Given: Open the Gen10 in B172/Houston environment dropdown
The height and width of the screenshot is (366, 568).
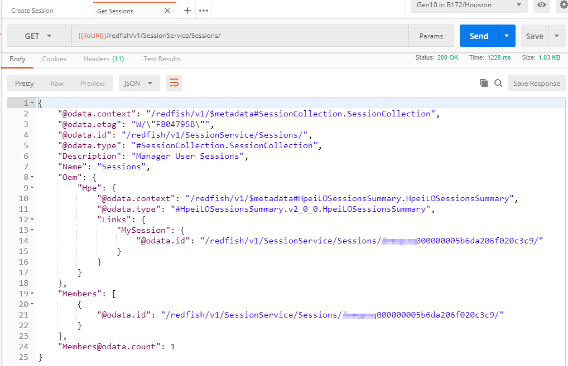Looking at the screenshot, I should [468, 5].
